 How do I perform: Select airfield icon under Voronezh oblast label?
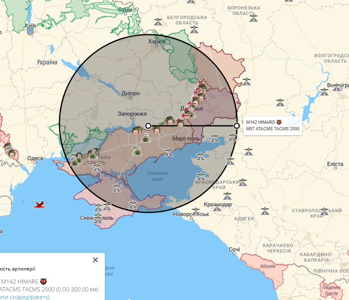pos(254,18)
